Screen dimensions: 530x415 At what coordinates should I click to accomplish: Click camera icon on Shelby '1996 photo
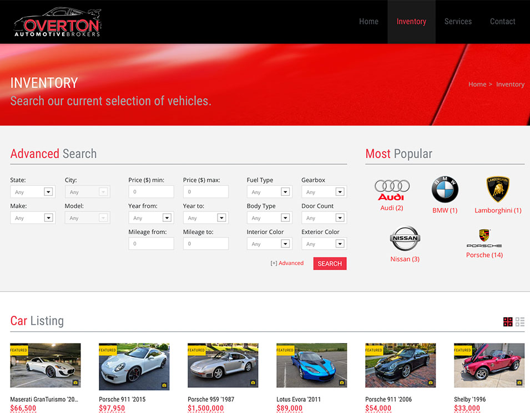[519, 383]
